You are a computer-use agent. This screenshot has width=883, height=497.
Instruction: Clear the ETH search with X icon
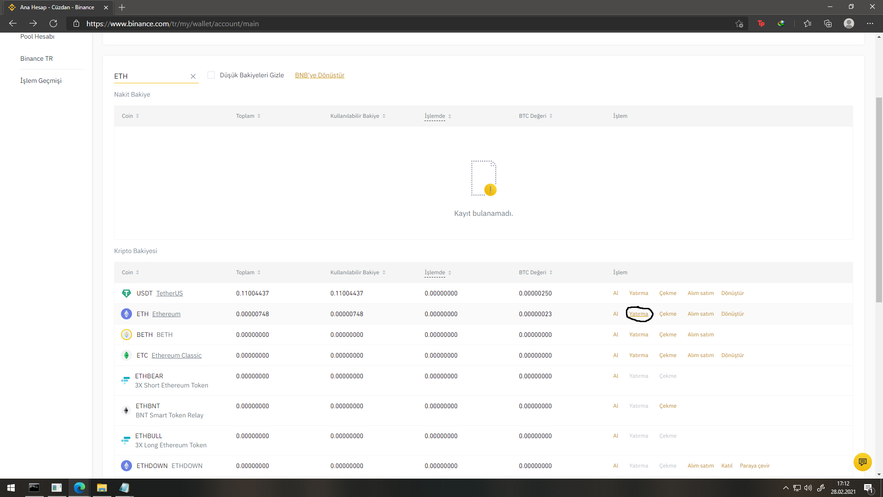click(x=193, y=76)
